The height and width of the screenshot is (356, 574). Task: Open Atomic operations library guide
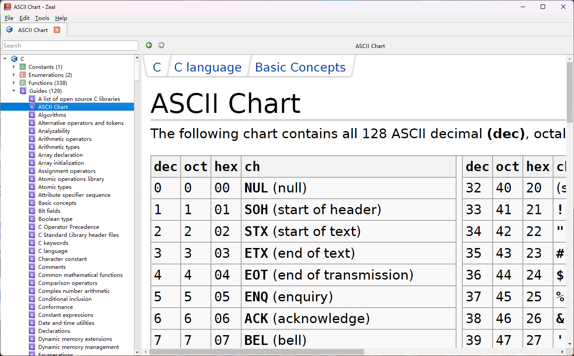pos(71,179)
